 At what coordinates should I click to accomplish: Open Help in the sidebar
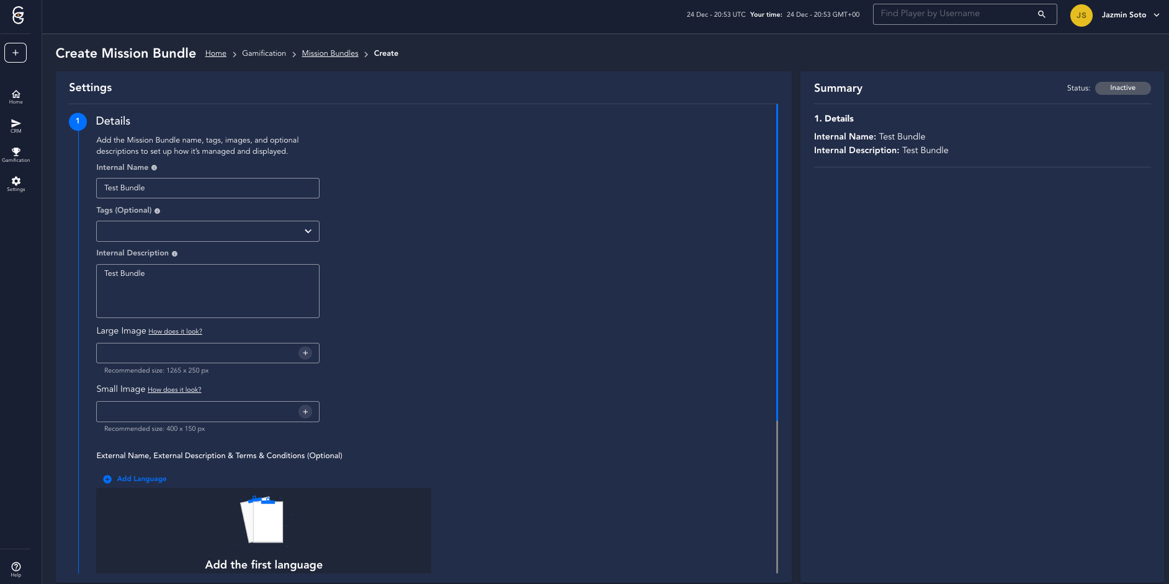tap(16, 569)
